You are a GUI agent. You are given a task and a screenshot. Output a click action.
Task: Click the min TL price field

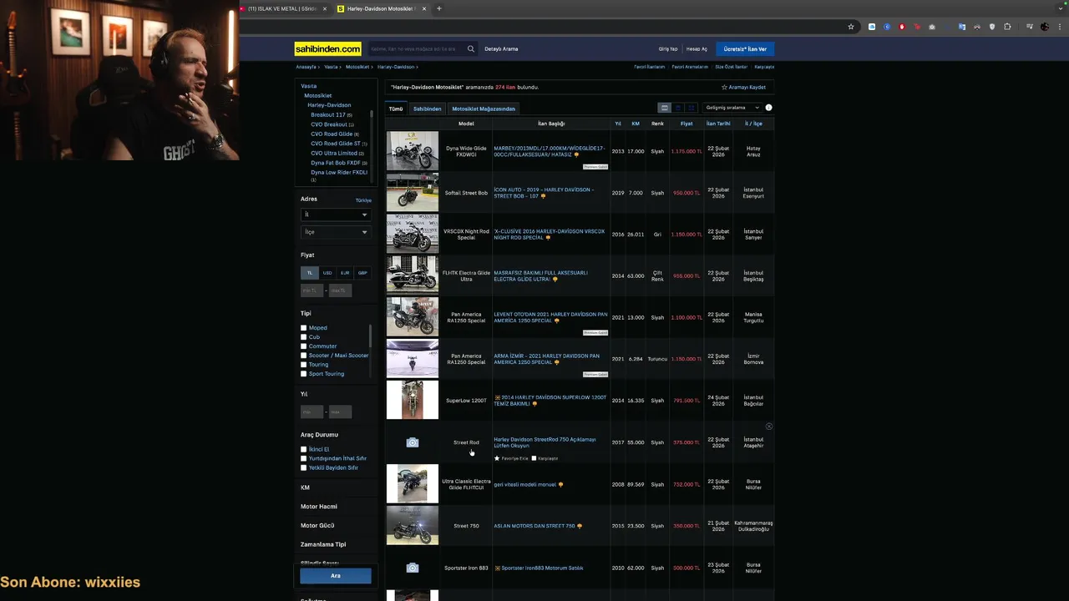pos(312,290)
